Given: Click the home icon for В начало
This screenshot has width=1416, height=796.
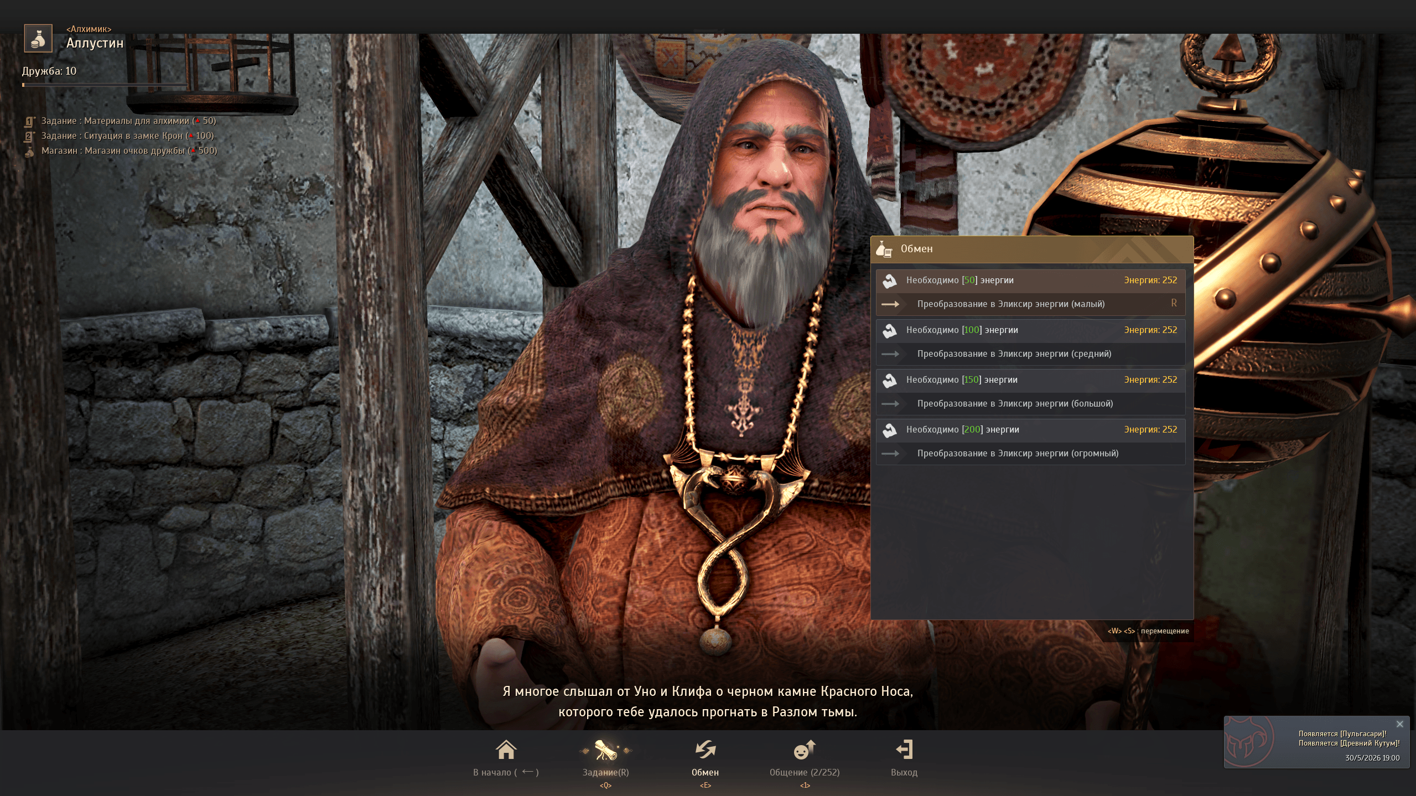Looking at the screenshot, I should [506, 750].
